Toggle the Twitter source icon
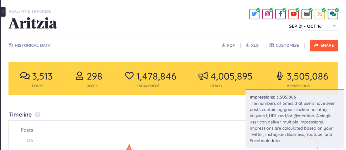Screen dimensions: 346x150 pos(254,14)
